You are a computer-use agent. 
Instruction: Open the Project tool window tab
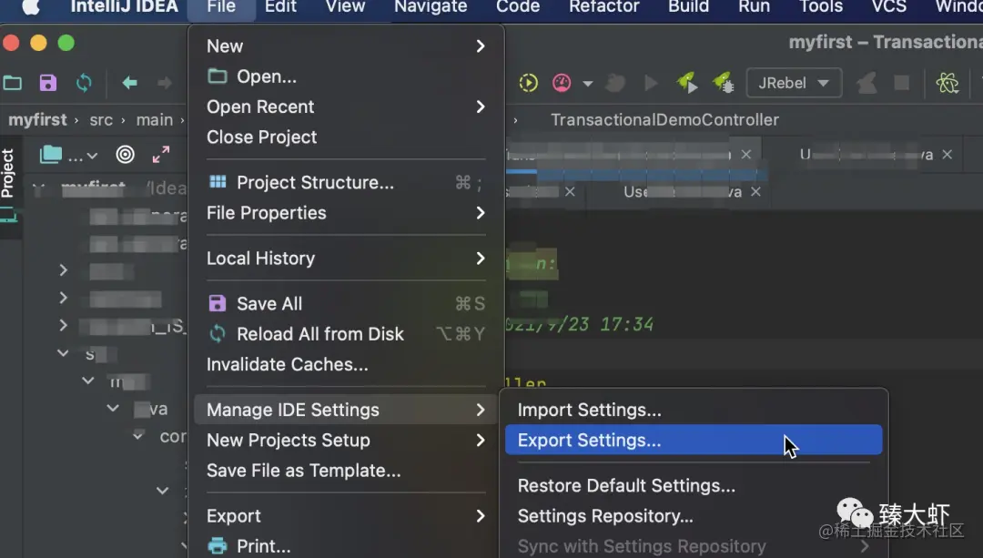(x=8, y=174)
